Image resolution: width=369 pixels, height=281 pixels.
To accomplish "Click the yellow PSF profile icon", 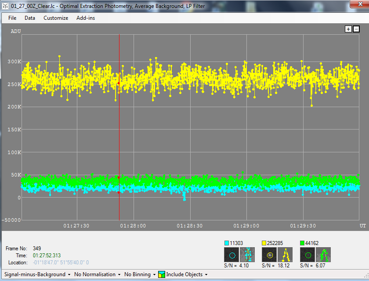I will pyautogui.click(x=286, y=255).
